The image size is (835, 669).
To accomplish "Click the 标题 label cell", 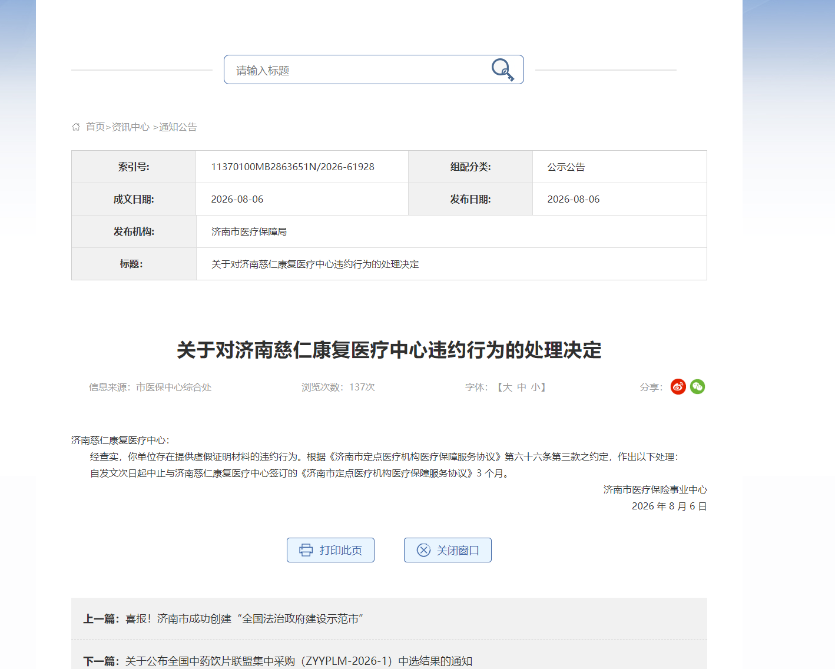I will pyautogui.click(x=134, y=264).
